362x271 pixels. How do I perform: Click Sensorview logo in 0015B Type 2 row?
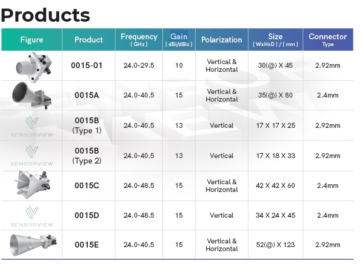coord(32,156)
